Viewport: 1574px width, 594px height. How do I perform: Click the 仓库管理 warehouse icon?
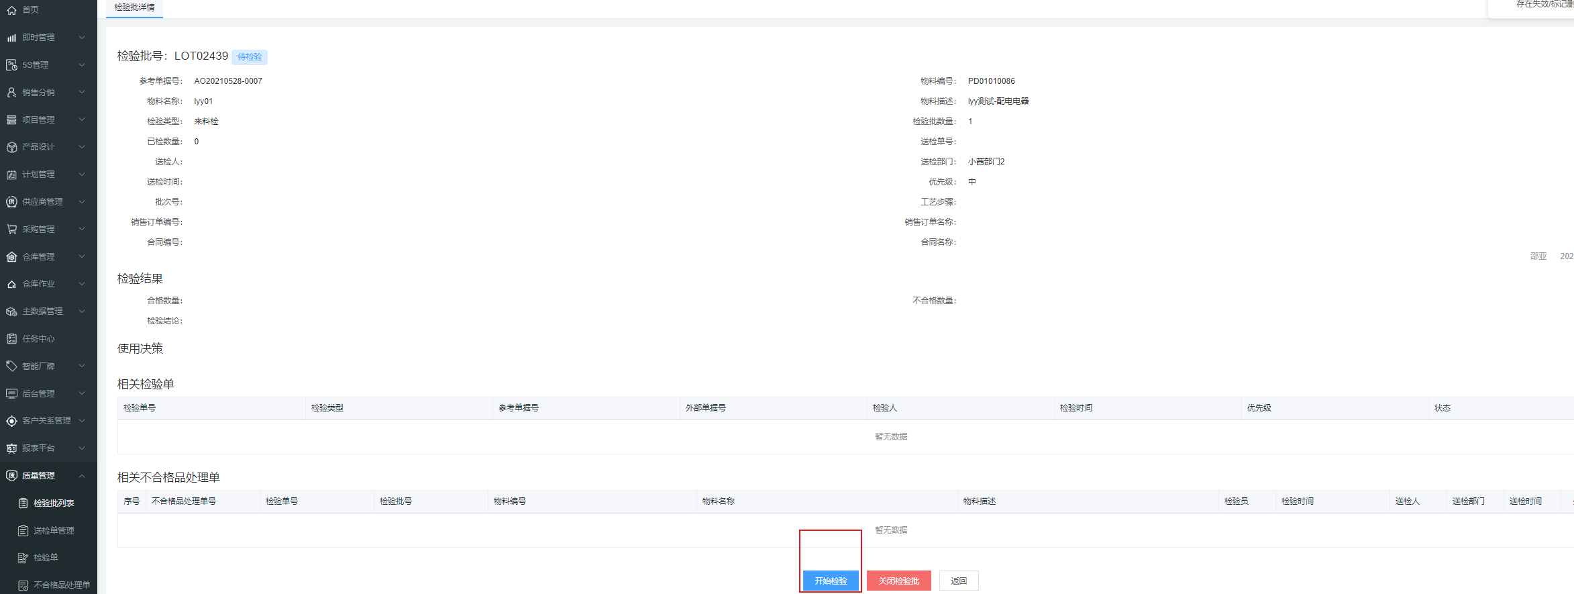click(x=11, y=257)
